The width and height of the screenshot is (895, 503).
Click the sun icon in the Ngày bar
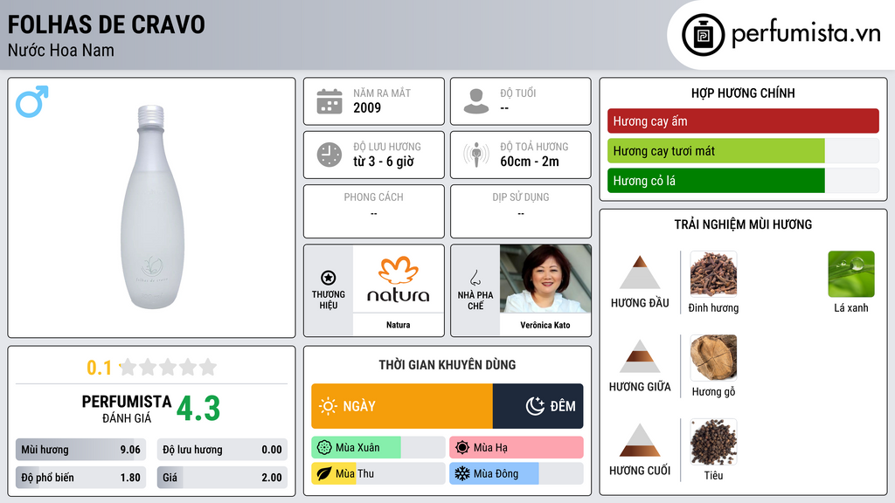pyautogui.click(x=329, y=406)
